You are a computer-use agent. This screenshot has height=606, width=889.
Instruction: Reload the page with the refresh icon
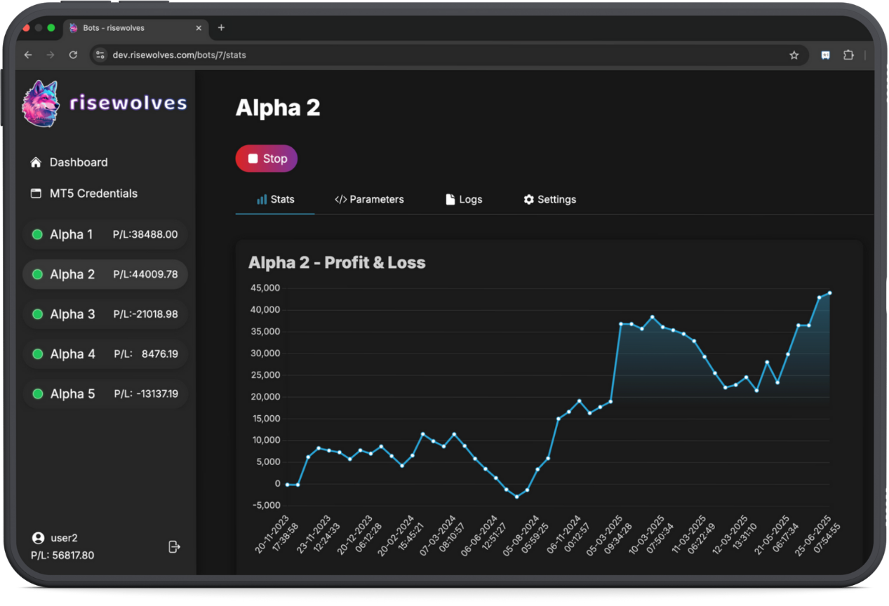73,55
